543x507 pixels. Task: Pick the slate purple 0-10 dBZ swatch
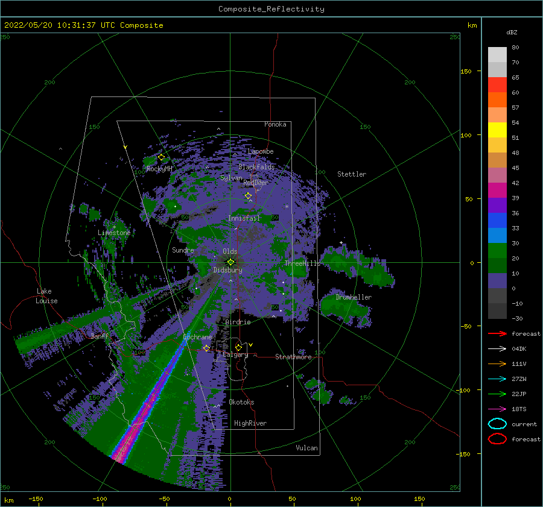pos(497,280)
